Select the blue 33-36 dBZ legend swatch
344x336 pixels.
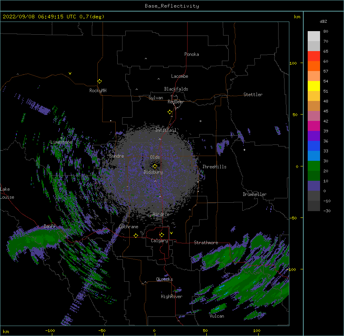point(314,146)
